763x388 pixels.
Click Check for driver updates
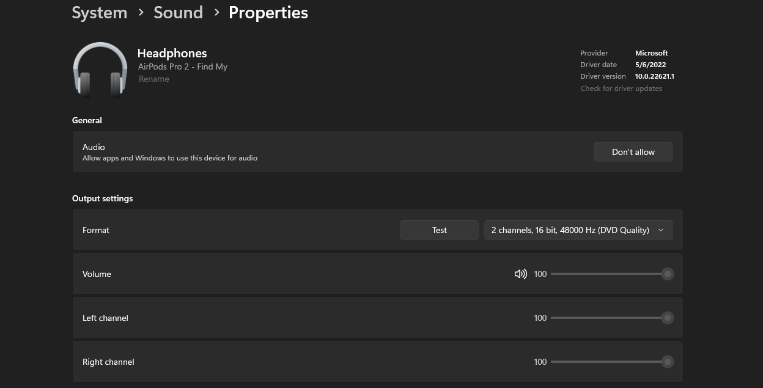coord(621,88)
